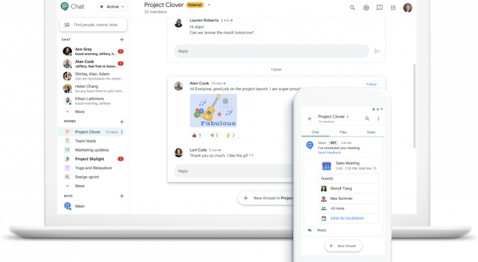Image resolution: width=478 pixels, height=262 pixels.
Task: Create a room with the plus icon next to ROOMS
Action: click(121, 122)
